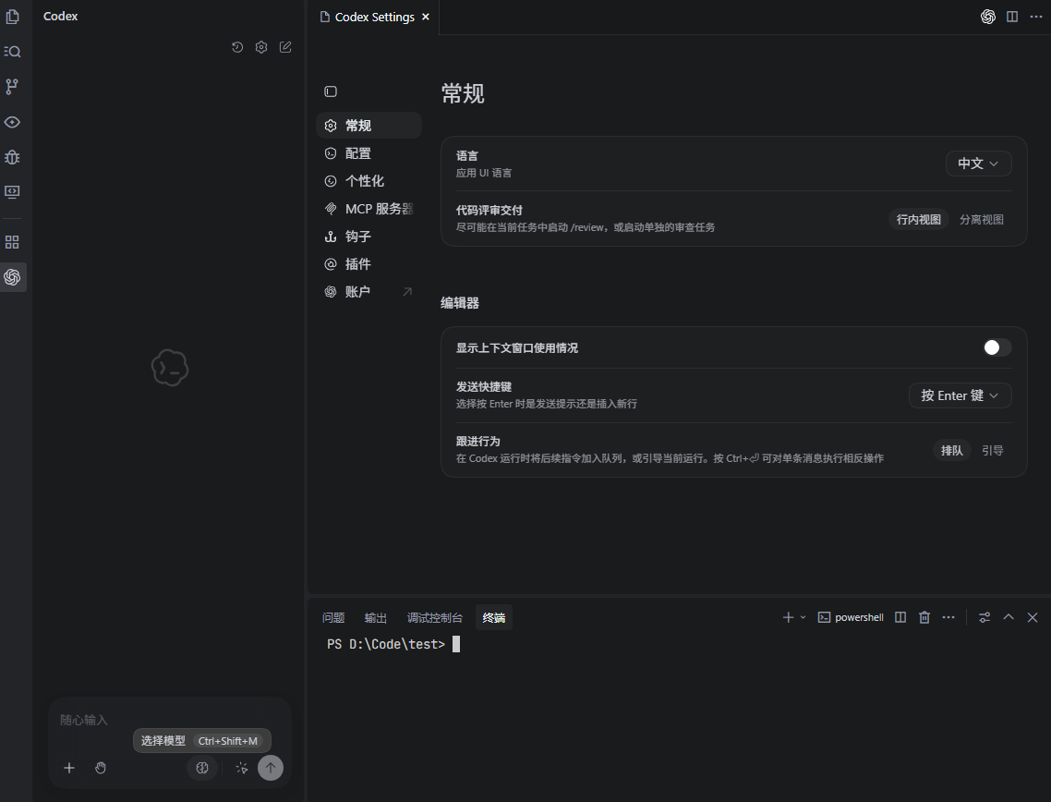Screen dimensions: 1051x802
Task: Switch to 调试控制台 panel tab
Action: point(434,617)
